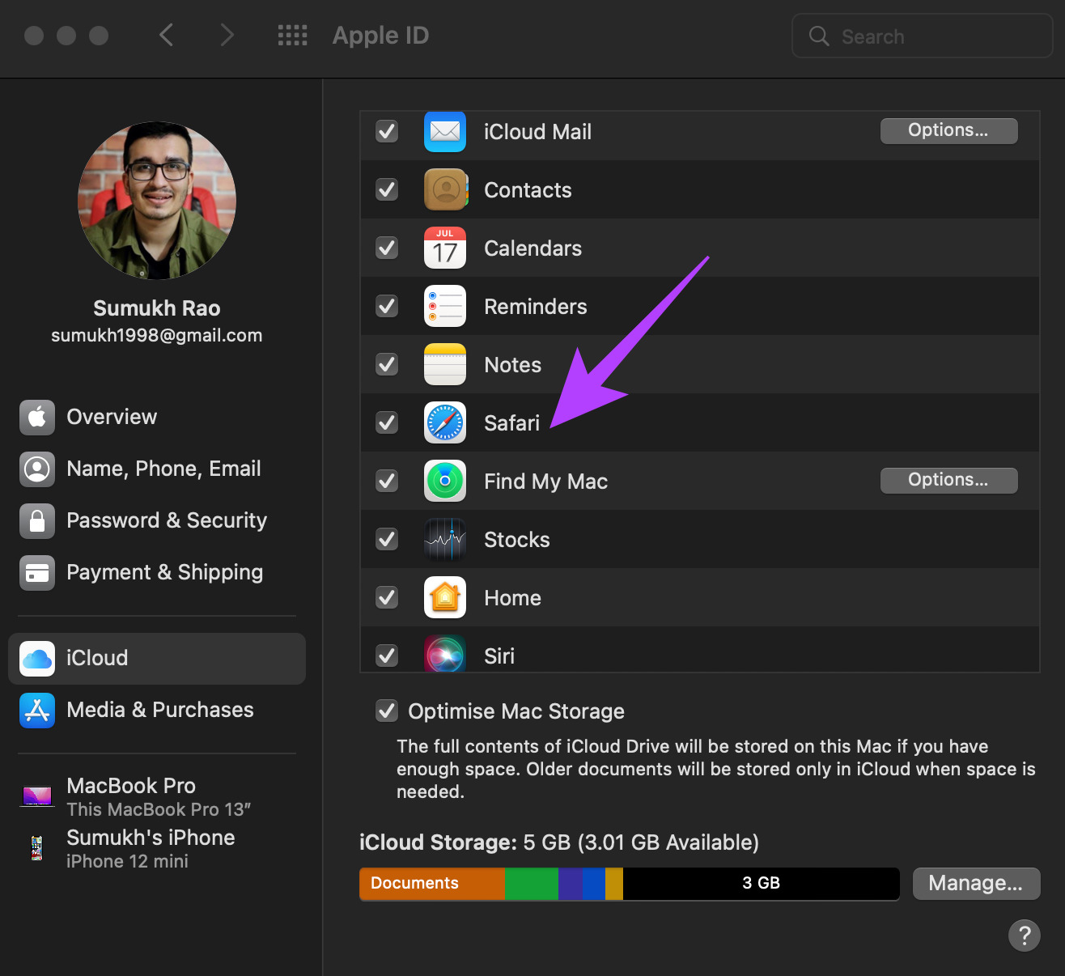Click the Stocks label in app list
This screenshot has width=1065, height=976.
516,540
